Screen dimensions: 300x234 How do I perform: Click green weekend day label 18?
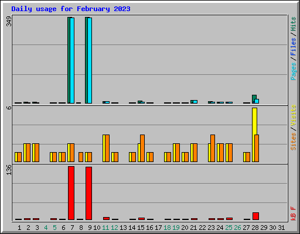pos(167,228)
